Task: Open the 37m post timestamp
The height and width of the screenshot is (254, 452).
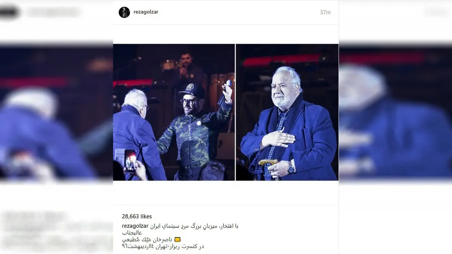Action: point(325,12)
